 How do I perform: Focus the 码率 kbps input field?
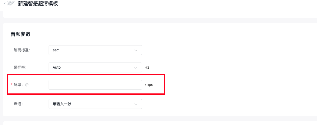point(95,85)
